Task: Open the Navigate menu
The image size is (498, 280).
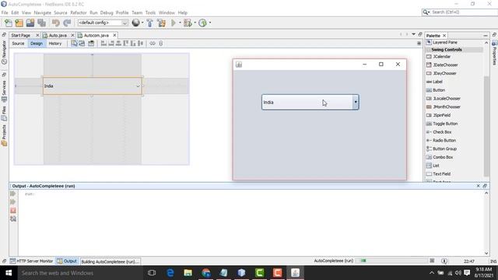Action: [x=43, y=12]
